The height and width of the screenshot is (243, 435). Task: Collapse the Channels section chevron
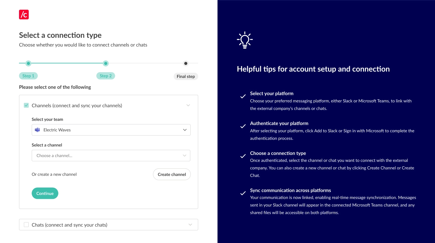point(188,105)
